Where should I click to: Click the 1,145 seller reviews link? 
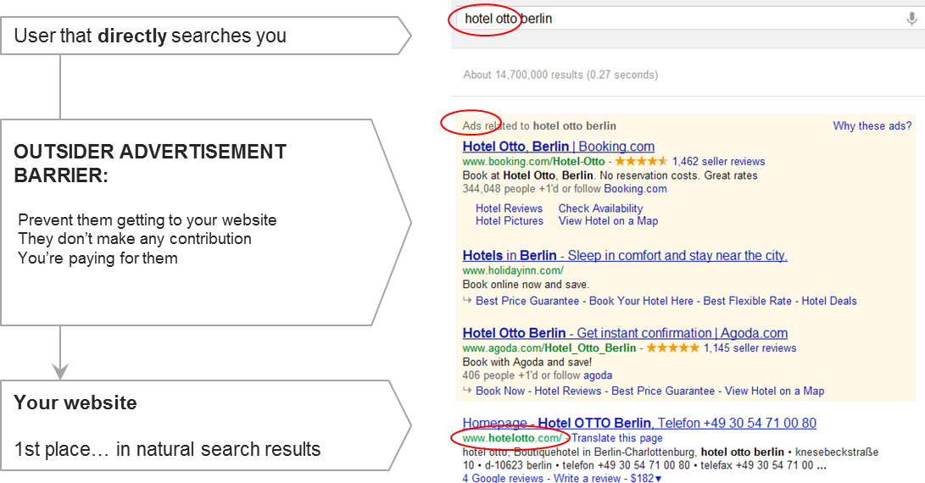pos(749,348)
